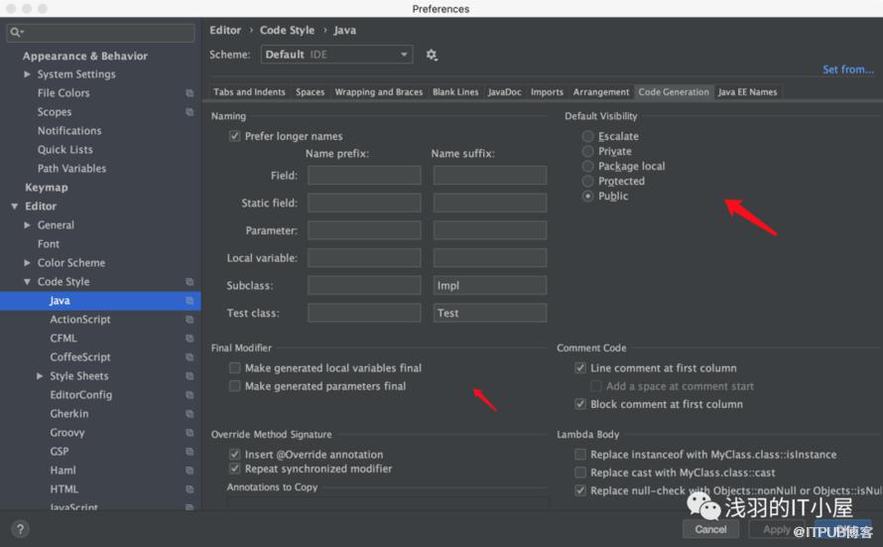The height and width of the screenshot is (547, 883).
Task: Collapse the Editor tree node
Action: [15, 206]
